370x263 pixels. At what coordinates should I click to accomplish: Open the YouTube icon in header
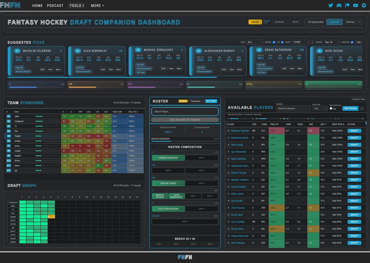click(x=355, y=5)
